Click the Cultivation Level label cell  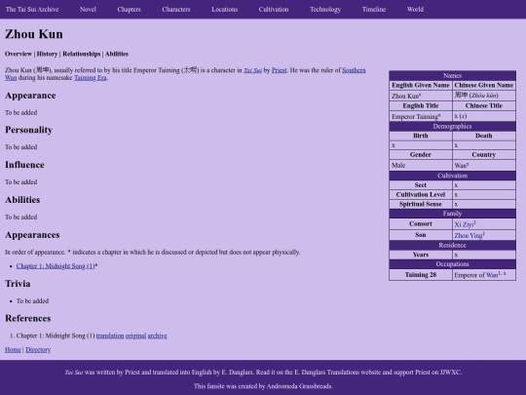(421, 194)
